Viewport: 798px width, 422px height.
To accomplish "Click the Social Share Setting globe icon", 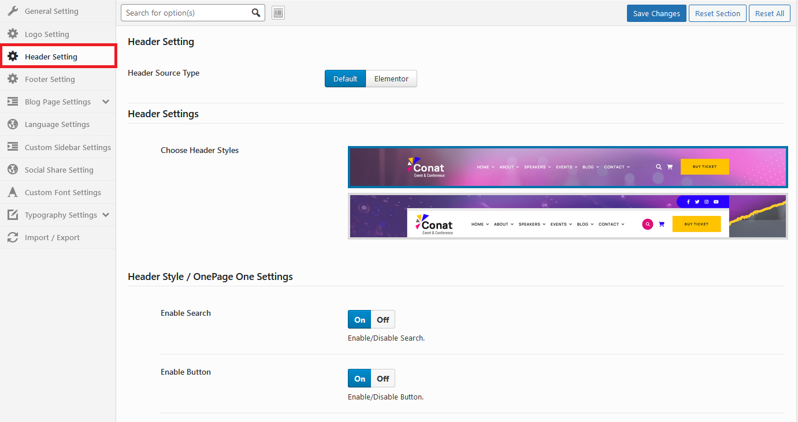I will coord(14,169).
